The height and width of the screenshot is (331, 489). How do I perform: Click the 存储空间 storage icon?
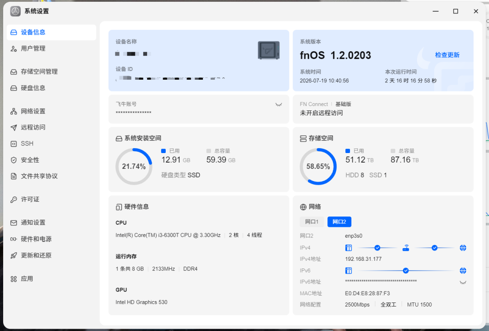(x=303, y=139)
